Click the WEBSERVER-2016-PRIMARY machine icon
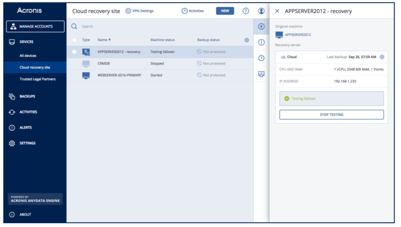 click(86, 75)
